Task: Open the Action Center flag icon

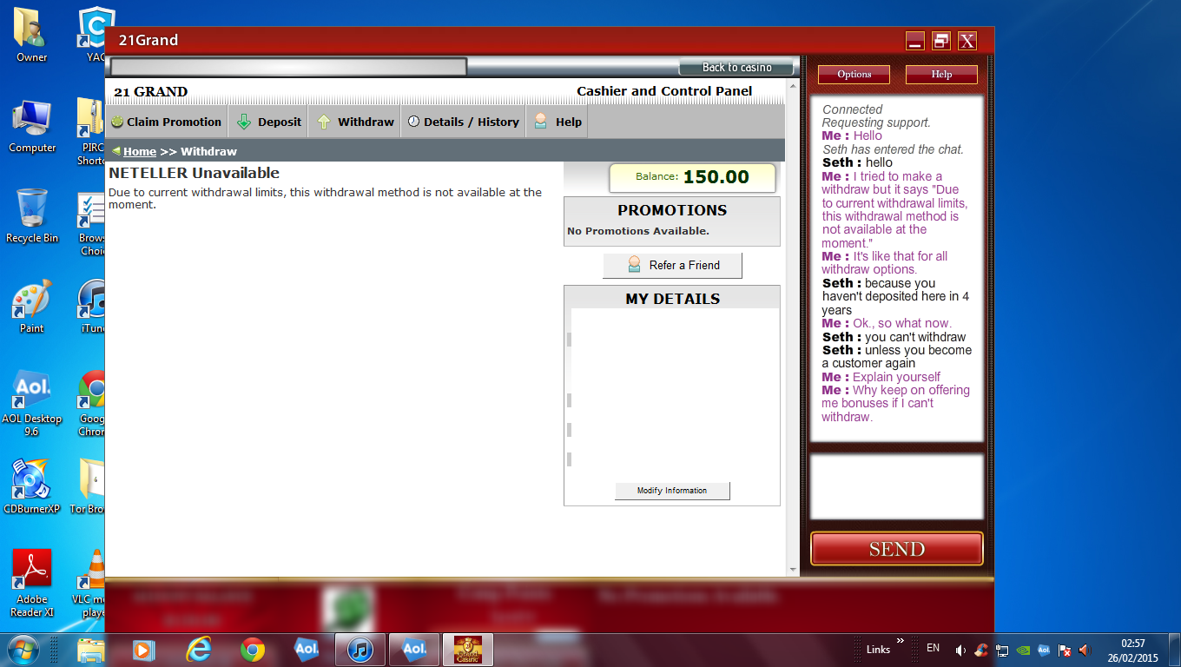Action: coord(1064,650)
